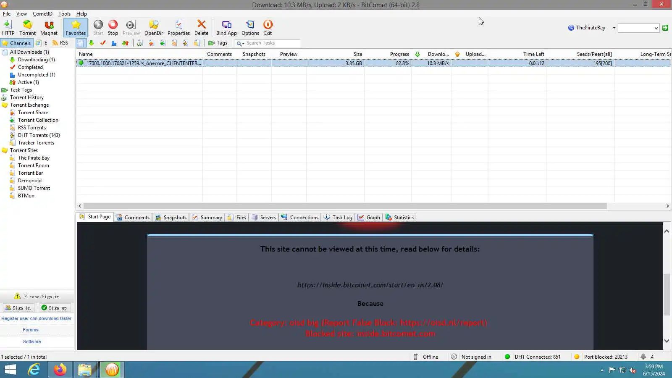Open Torrent History in sidebar
Screen dimensions: 672x378
tap(26, 97)
